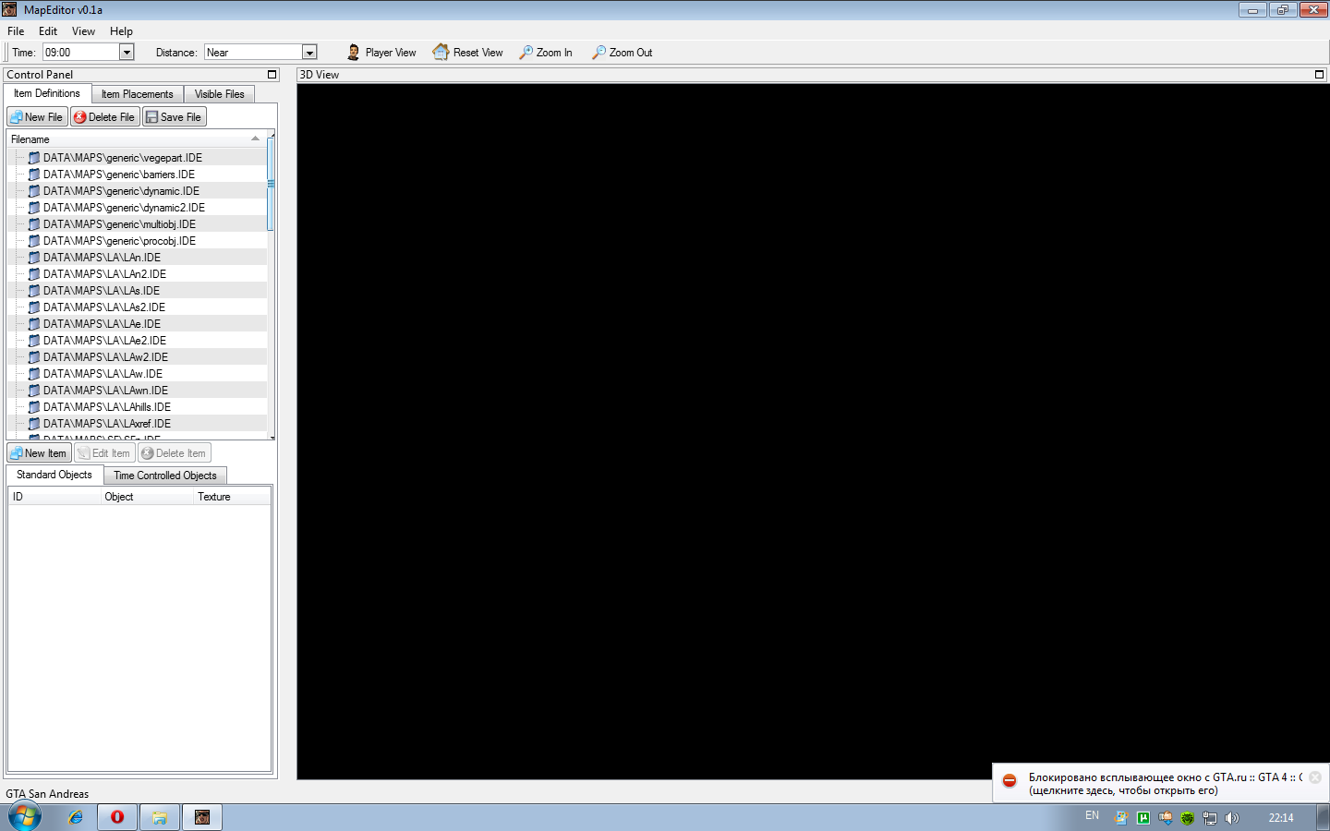Click the file icon beside vegepart.IDE
Screen dimensions: 1330x831
click(34, 158)
